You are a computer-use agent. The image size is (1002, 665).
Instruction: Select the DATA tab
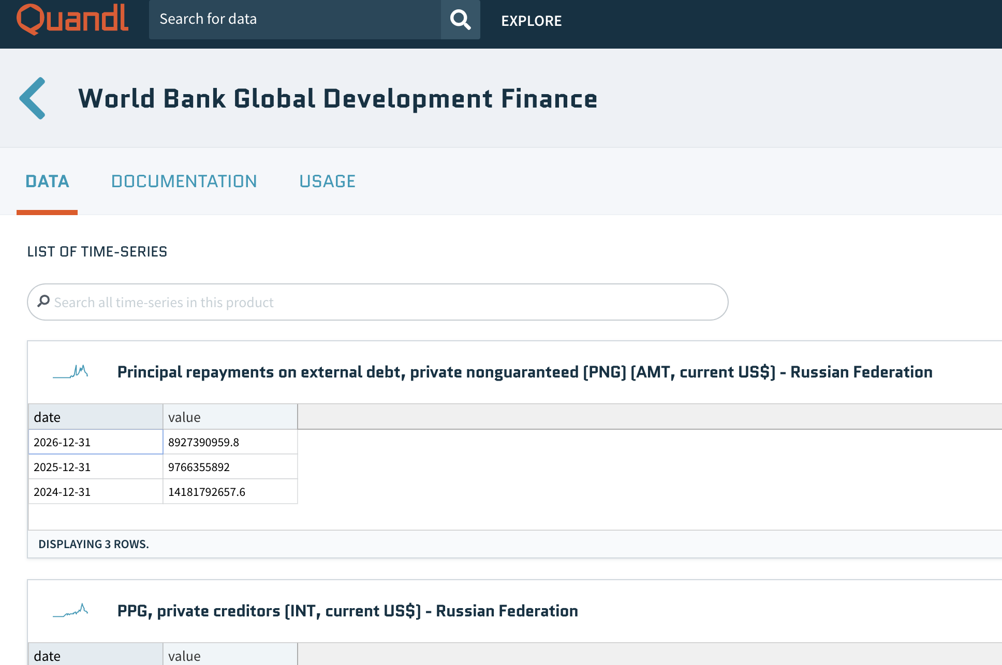pyautogui.click(x=47, y=182)
